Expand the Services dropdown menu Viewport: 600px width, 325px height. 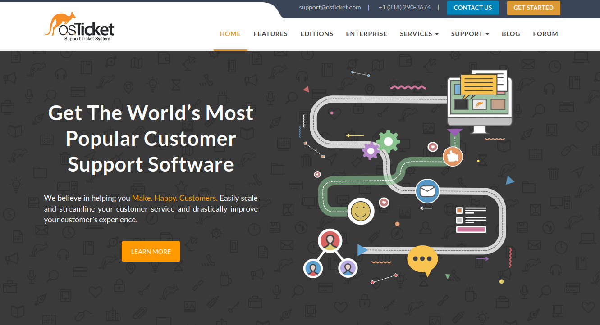(419, 34)
